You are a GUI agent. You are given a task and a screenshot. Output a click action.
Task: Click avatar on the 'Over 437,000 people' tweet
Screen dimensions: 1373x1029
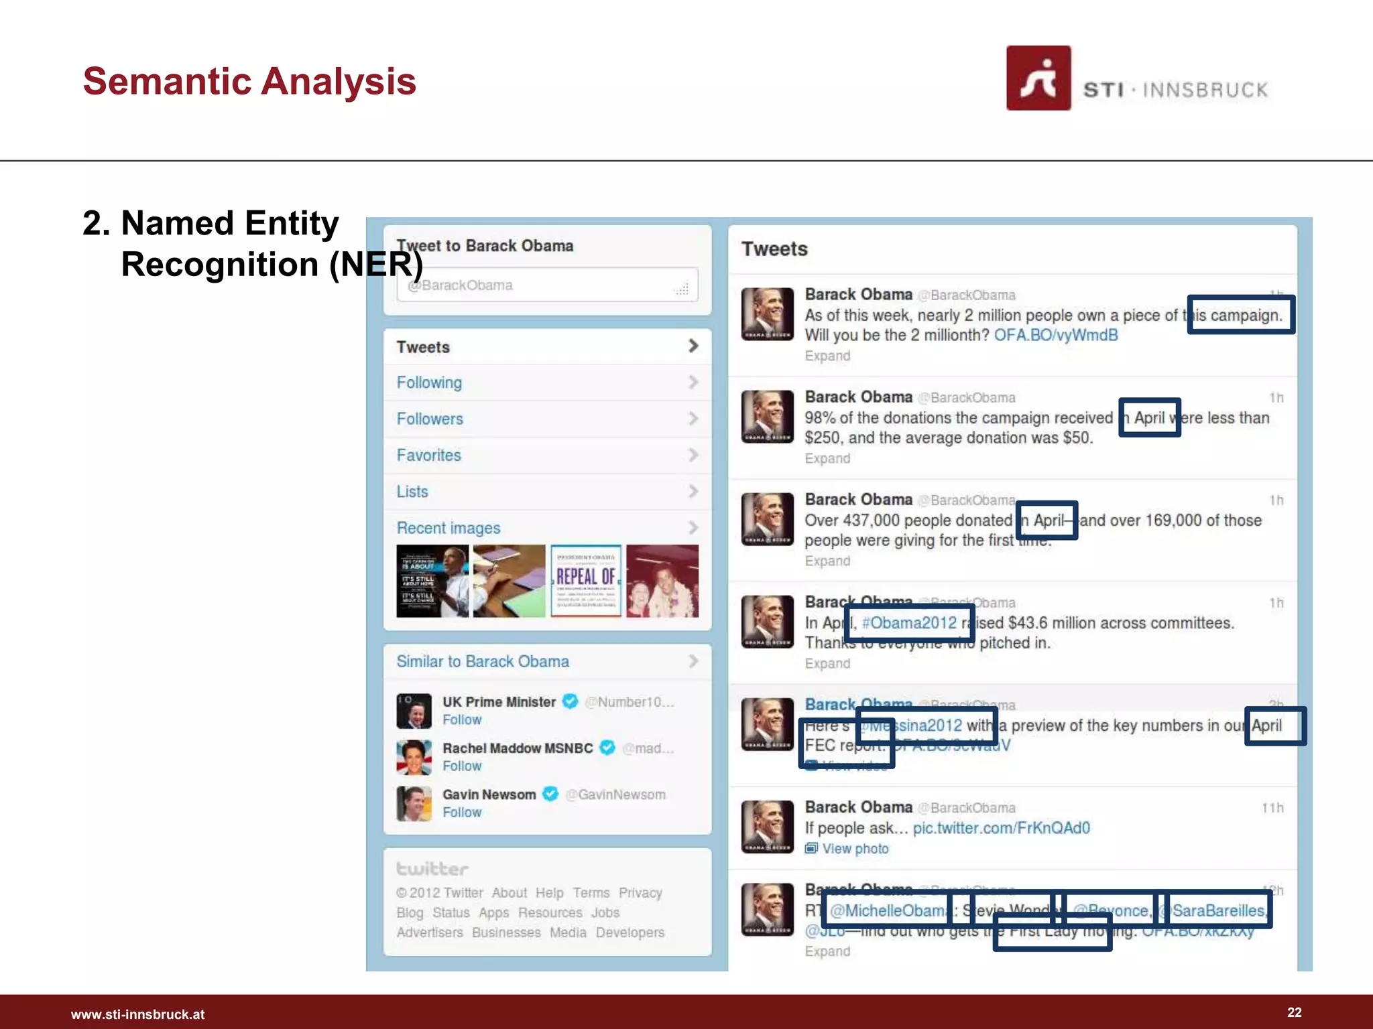click(x=768, y=519)
